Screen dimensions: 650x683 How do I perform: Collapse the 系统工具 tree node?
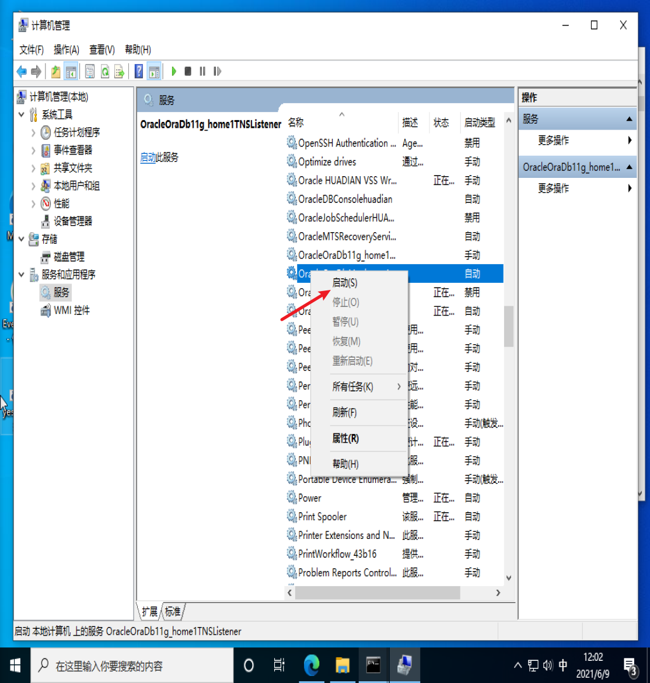[x=22, y=114]
